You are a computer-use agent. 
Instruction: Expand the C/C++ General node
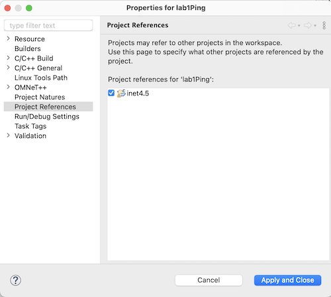point(8,68)
